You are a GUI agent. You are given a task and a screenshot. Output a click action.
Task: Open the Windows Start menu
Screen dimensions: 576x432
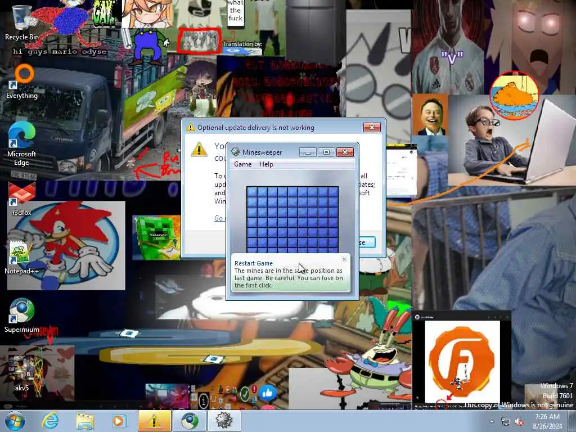15,421
